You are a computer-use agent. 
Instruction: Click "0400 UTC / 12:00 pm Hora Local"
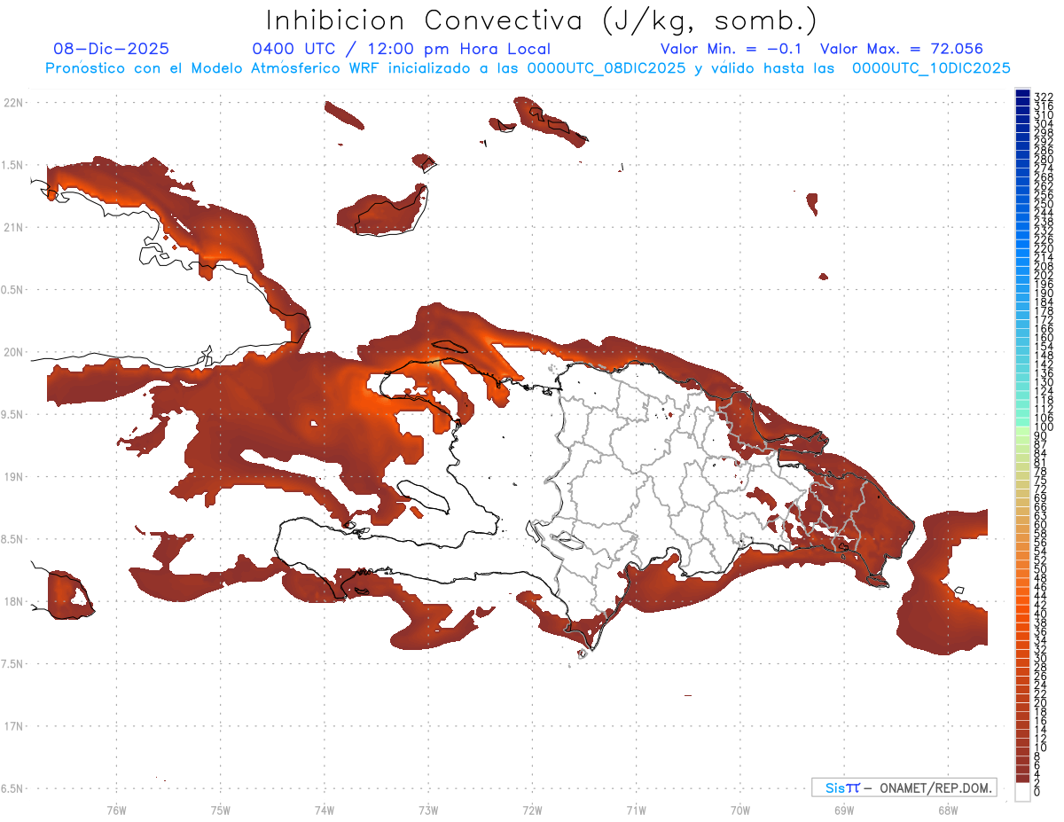pyautogui.click(x=401, y=50)
